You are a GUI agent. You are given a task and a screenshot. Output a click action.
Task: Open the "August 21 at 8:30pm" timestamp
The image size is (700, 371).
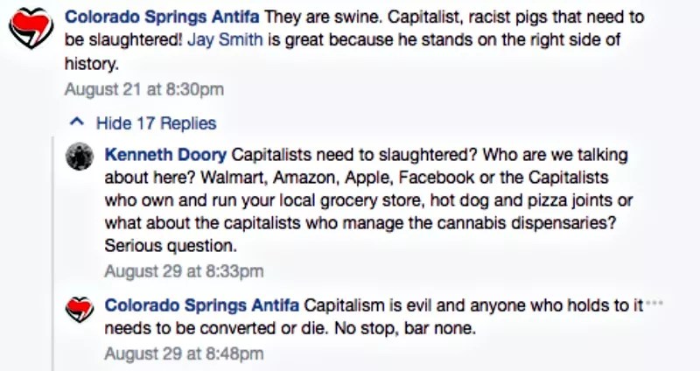coord(144,89)
